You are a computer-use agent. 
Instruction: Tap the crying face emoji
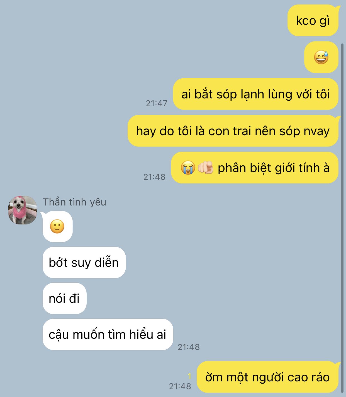188,168
